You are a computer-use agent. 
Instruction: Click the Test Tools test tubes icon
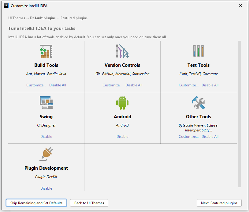pos(199,51)
